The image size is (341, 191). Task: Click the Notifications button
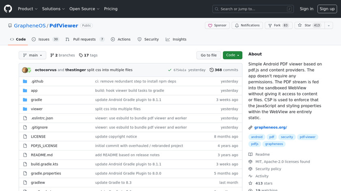tap(247, 25)
